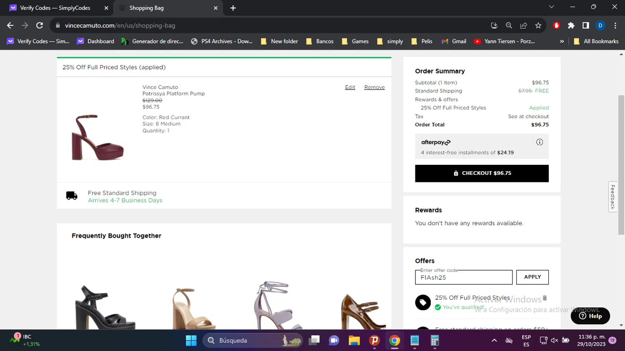Click the install app icon in address bar
Screen dimensions: 625x351
(494, 25)
